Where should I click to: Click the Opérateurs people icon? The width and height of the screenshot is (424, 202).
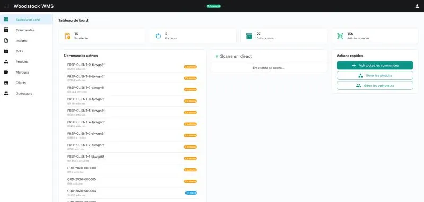pyautogui.click(x=6, y=93)
